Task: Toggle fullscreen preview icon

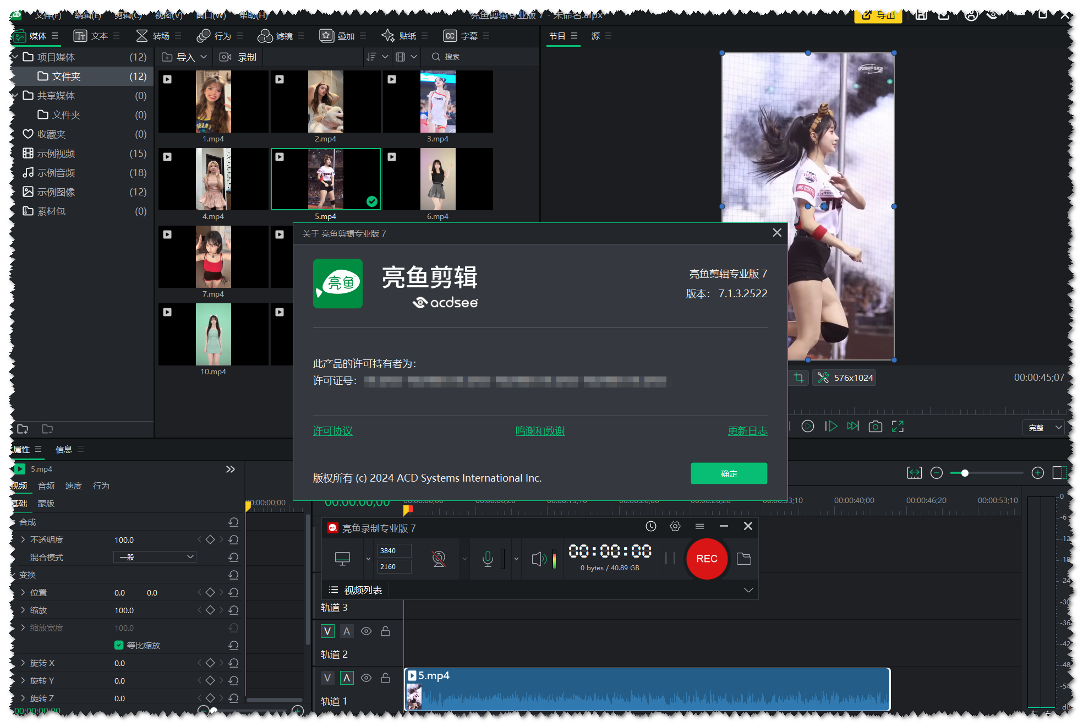Action: pyautogui.click(x=898, y=427)
